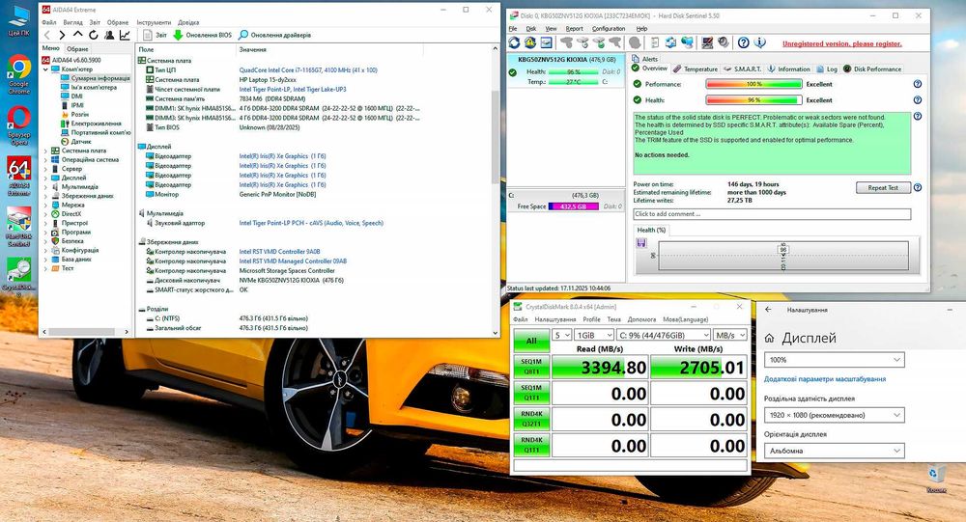This screenshot has height=522, width=966.
Task: Click the Performance 100% gradient bar
Action: [753, 84]
